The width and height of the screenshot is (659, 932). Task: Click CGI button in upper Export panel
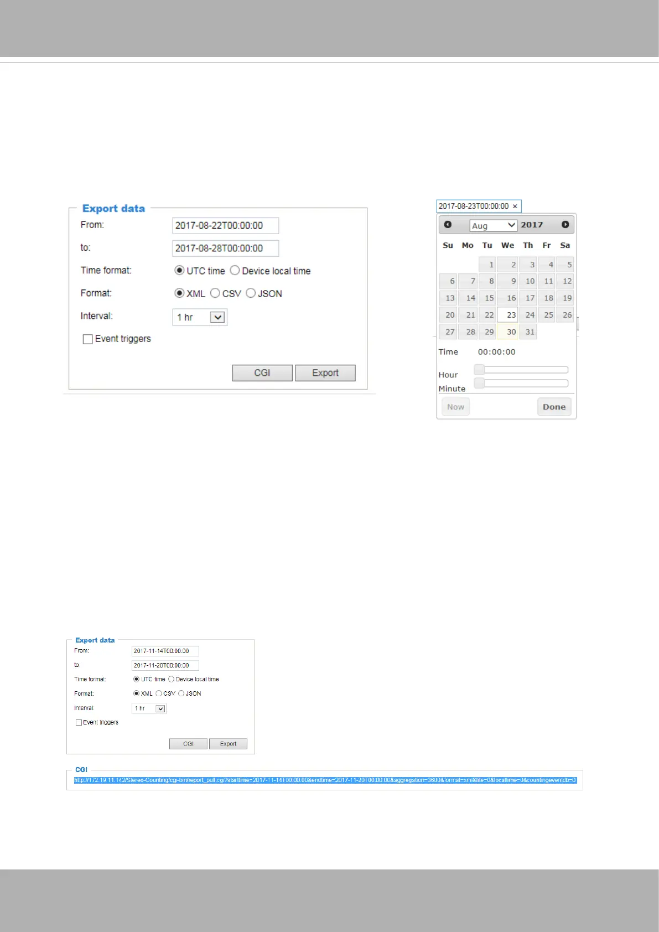point(262,373)
